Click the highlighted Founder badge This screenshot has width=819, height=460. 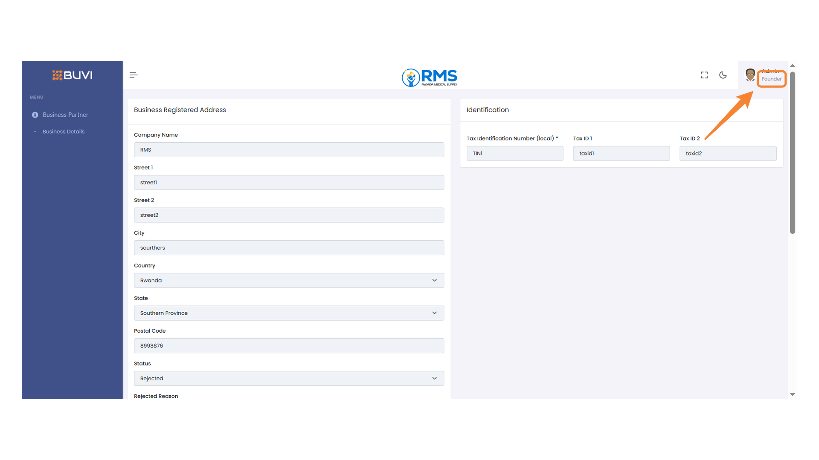point(772,79)
